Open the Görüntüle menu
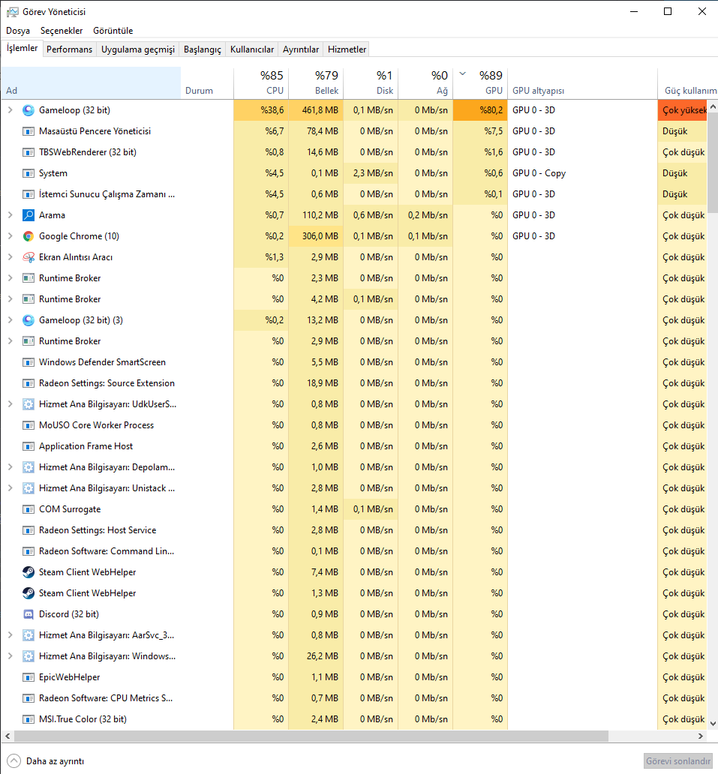Image resolution: width=718 pixels, height=774 pixels. (113, 31)
